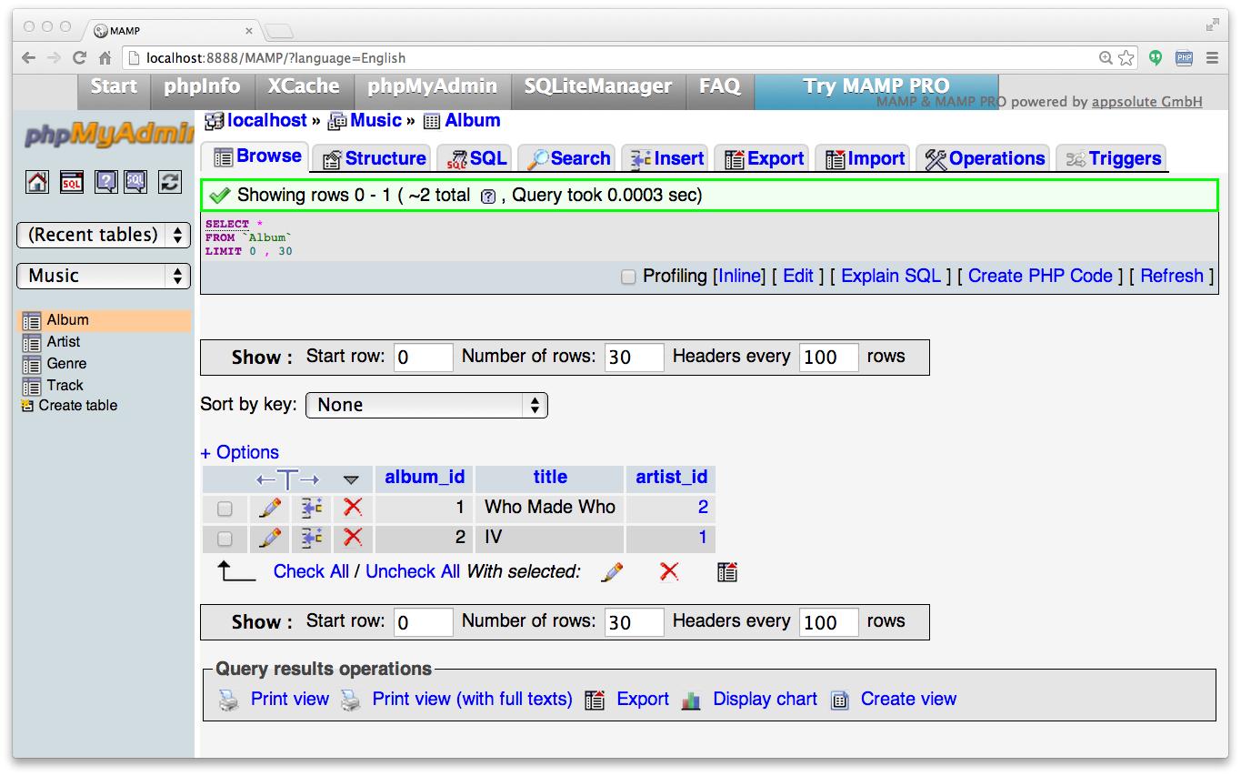
Task: Reload the page with browser refresh icon
Action: [x=80, y=57]
